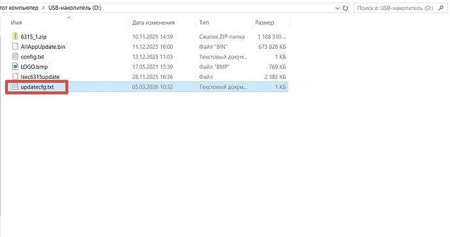This screenshot has width=450, height=237.
Task: Open USB-накопитель (D:) breadcrumb segment
Action: tap(74, 8)
